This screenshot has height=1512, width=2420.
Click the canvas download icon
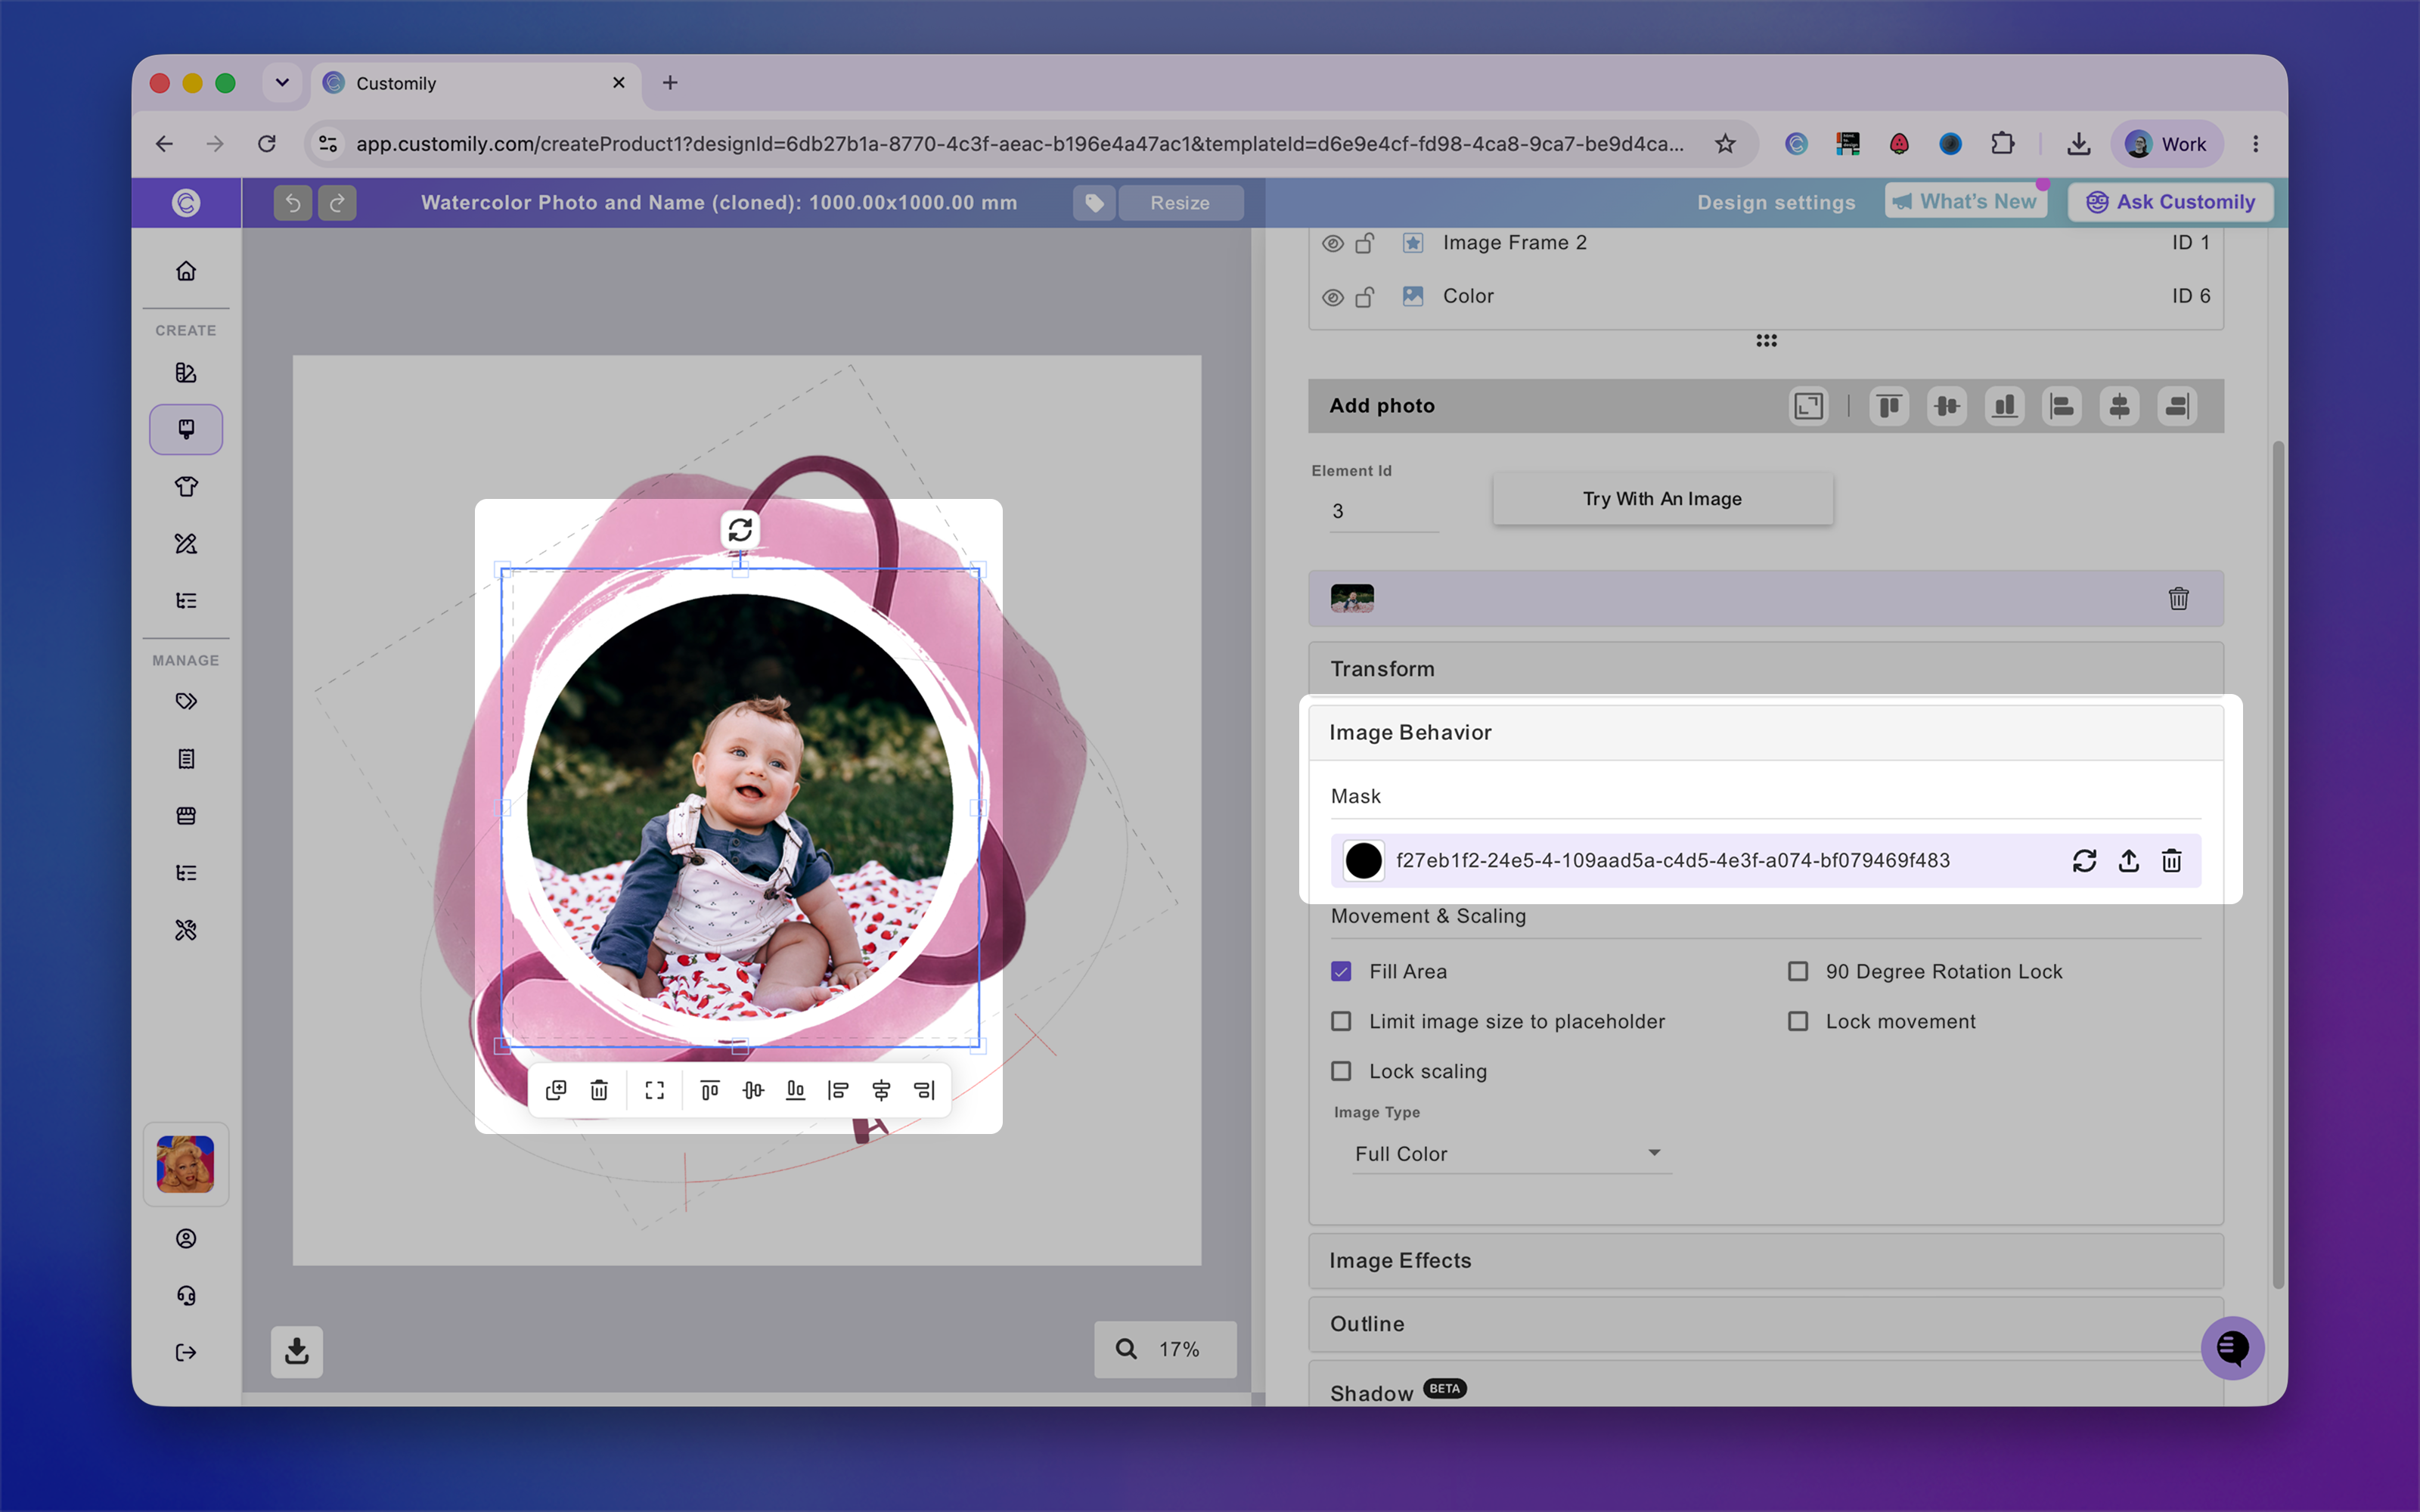coord(297,1351)
